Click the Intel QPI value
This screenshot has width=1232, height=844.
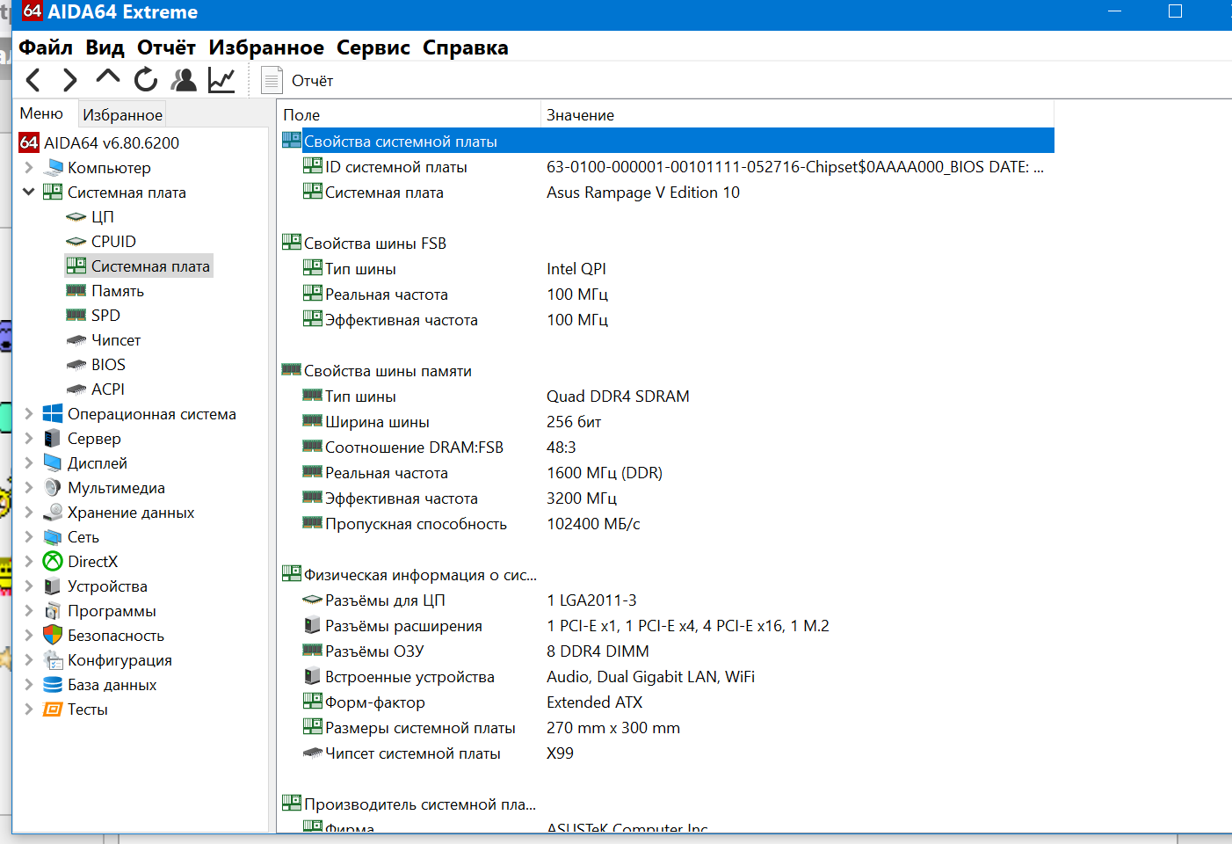coord(576,269)
